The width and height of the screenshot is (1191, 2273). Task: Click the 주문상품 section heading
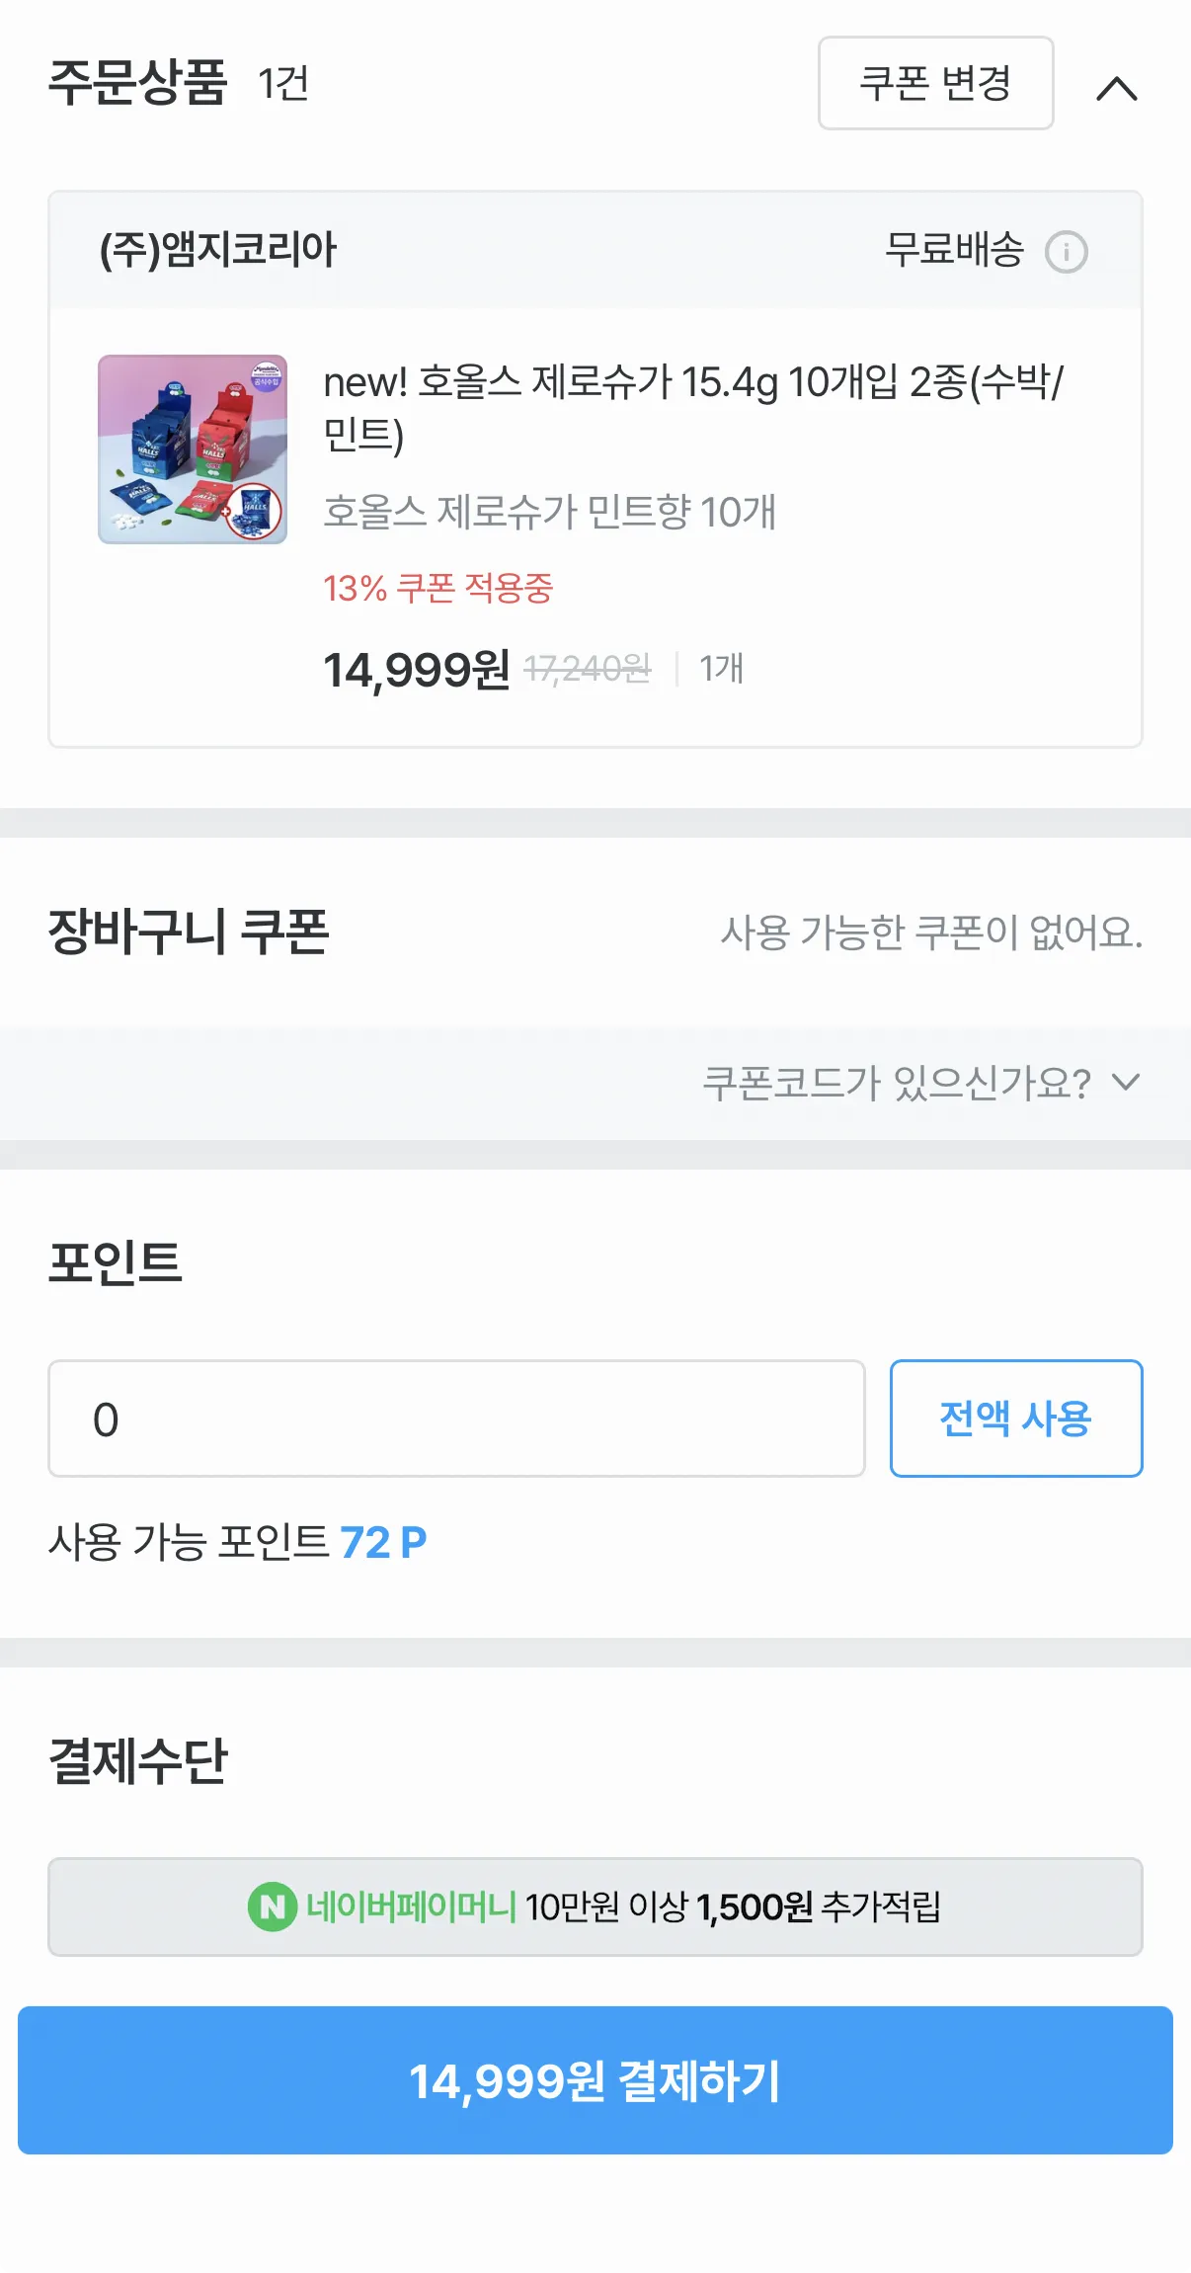point(138,83)
